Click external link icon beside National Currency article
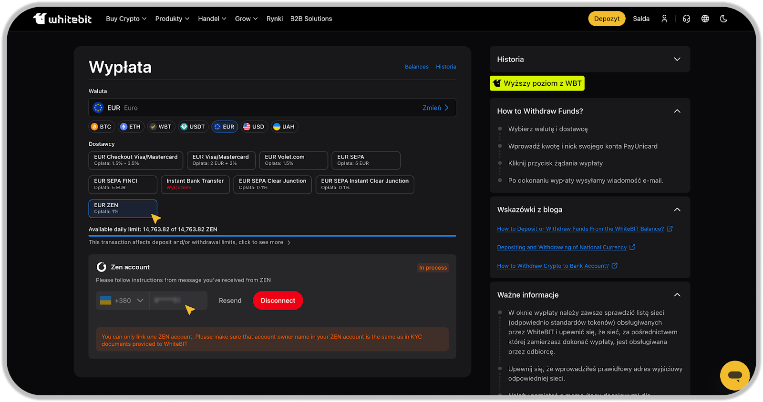 click(632, 247)
